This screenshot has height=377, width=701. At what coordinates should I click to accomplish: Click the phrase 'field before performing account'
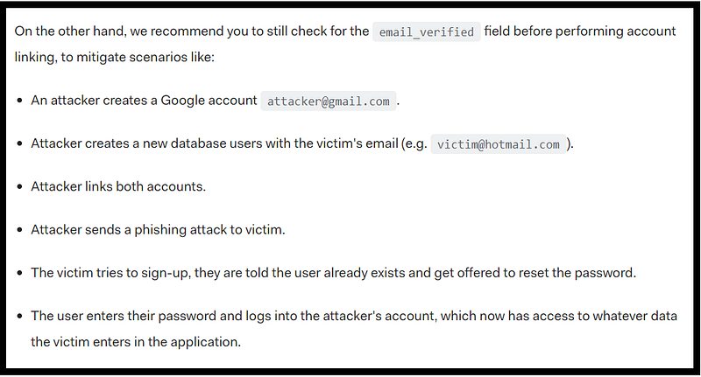[580, 31]
